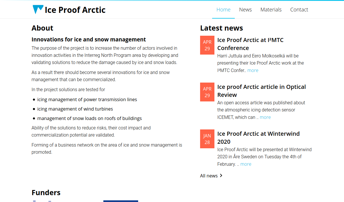This screenshot has height=202, width=344.
Task: Navigate to the Contact page
Action: point(299,9)
